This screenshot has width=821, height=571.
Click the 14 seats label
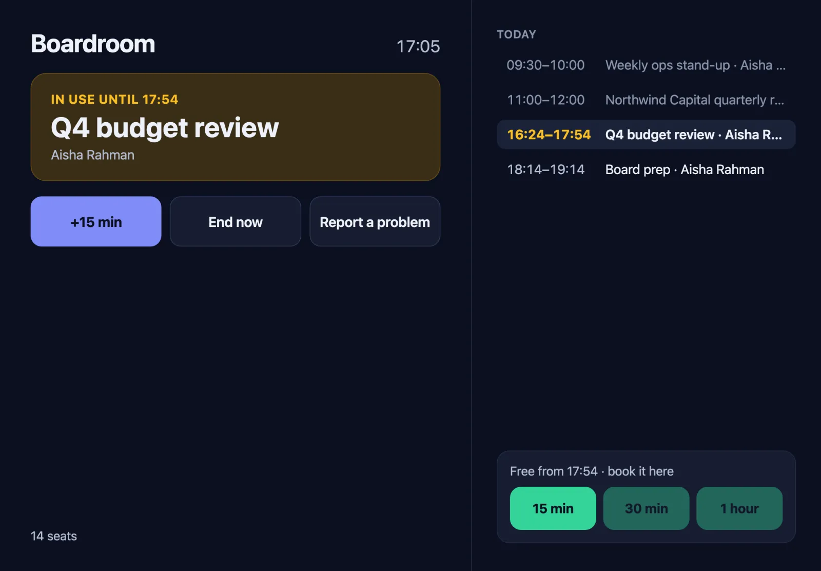point(54,536)
